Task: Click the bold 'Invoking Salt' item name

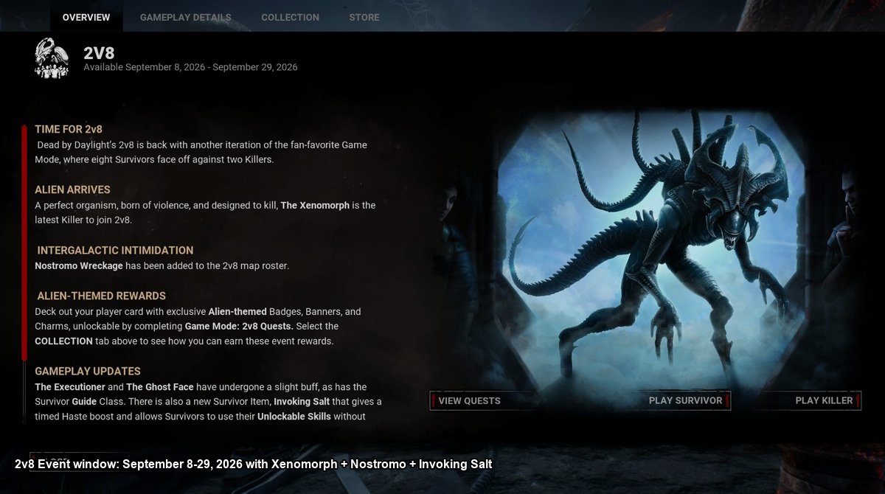Action: [x=302, y=402]
